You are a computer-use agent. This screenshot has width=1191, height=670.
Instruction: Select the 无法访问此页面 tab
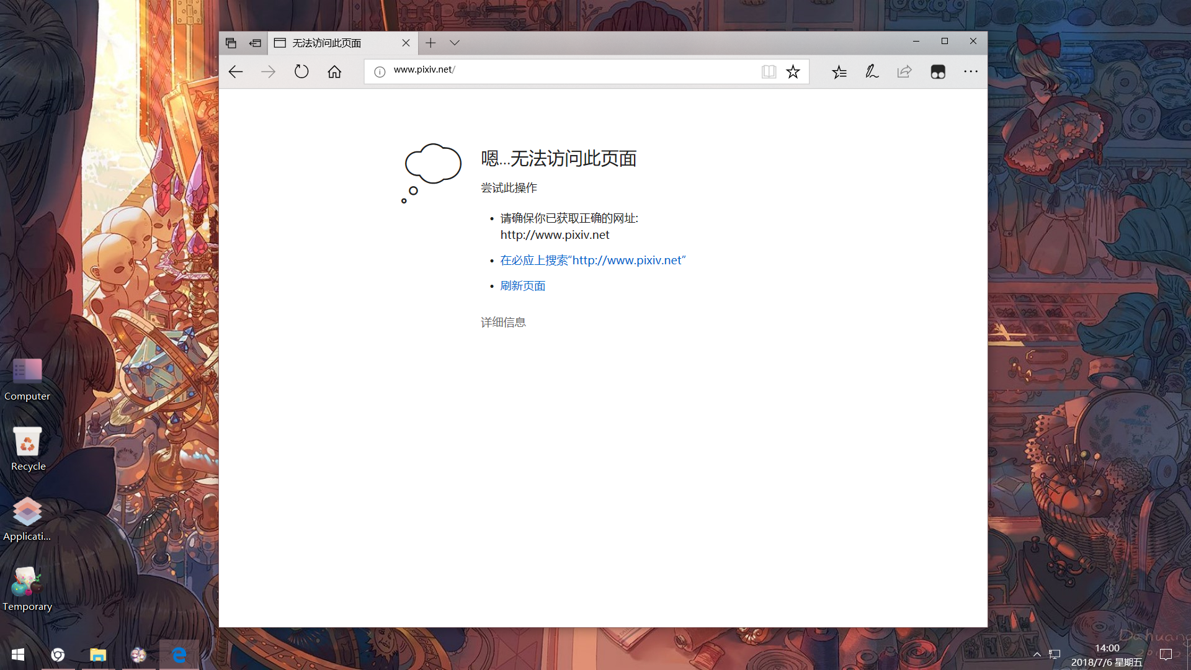pyautogui.click(x=335, y=43)
